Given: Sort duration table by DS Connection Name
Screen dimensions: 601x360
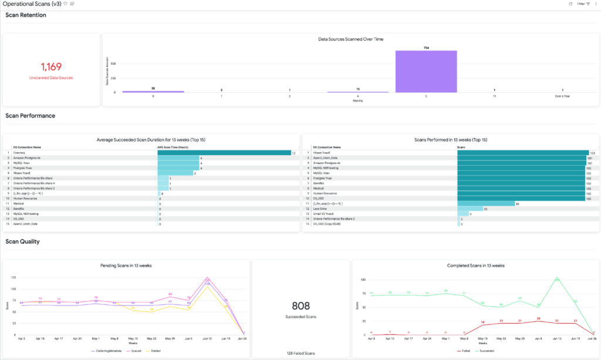Looking at the screenshot, I should click(29, 146).
